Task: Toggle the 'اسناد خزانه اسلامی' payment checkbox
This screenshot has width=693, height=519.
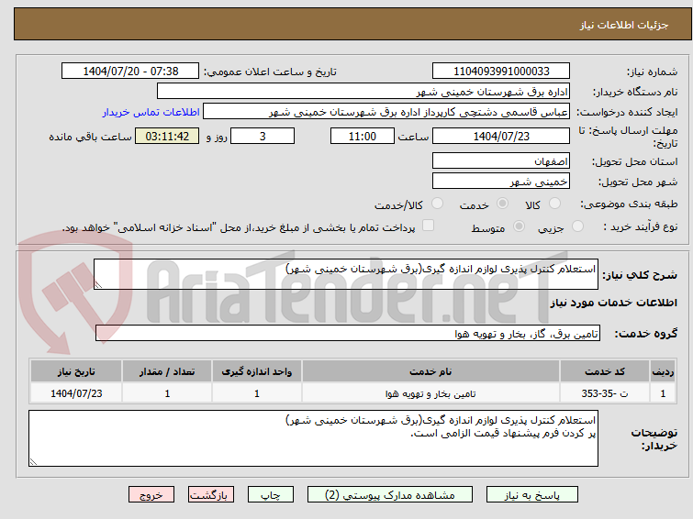Action: pyautogui.click(x=428, y=226)
